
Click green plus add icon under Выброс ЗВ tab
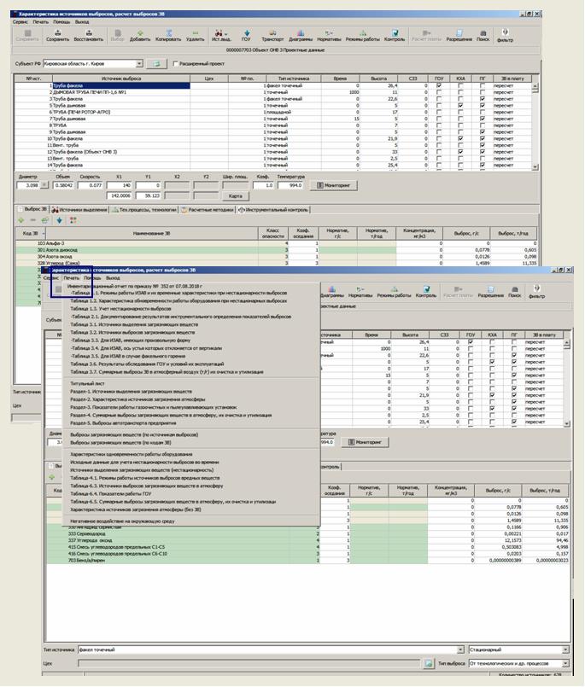point(20,220)
